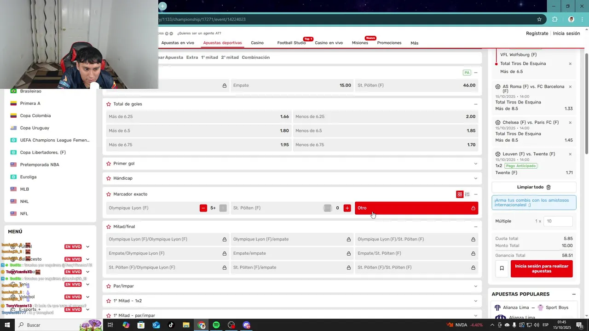Screen dimensions: 589x331
Task: Open the Football Studio tab
Action: click(291, 43)
